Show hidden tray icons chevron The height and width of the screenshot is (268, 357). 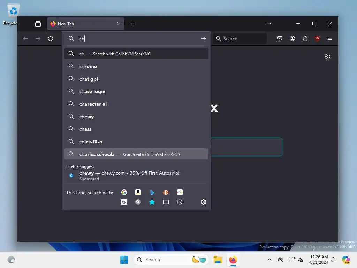pos(269,260)
